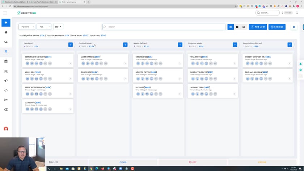Focus the top header Search box
This screenshot has width=304, height=171.
click(x=267, y=13)
